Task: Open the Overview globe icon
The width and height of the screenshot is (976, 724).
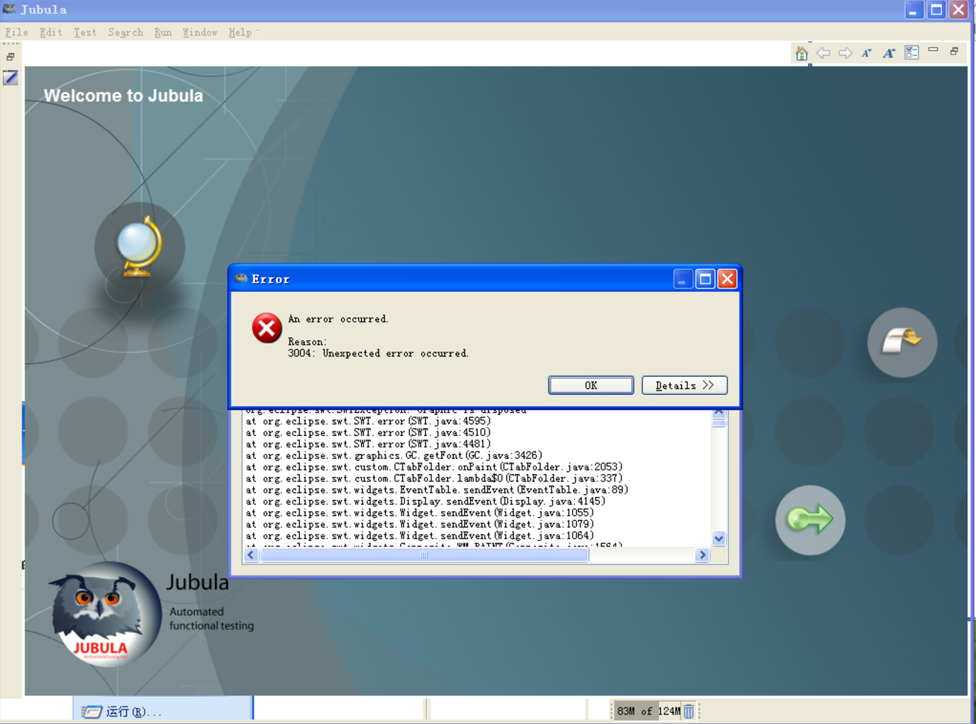Action: pos(140,247)
